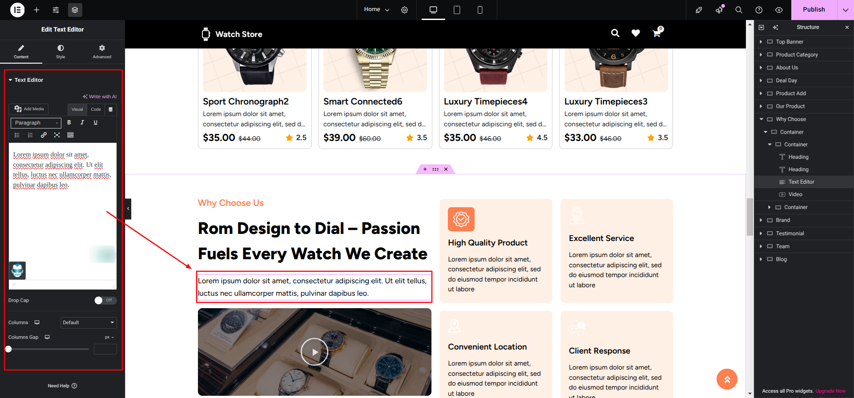Click the Need Help link
The width and height of the screenshot is (854, 398).
[x=62, y=386]
